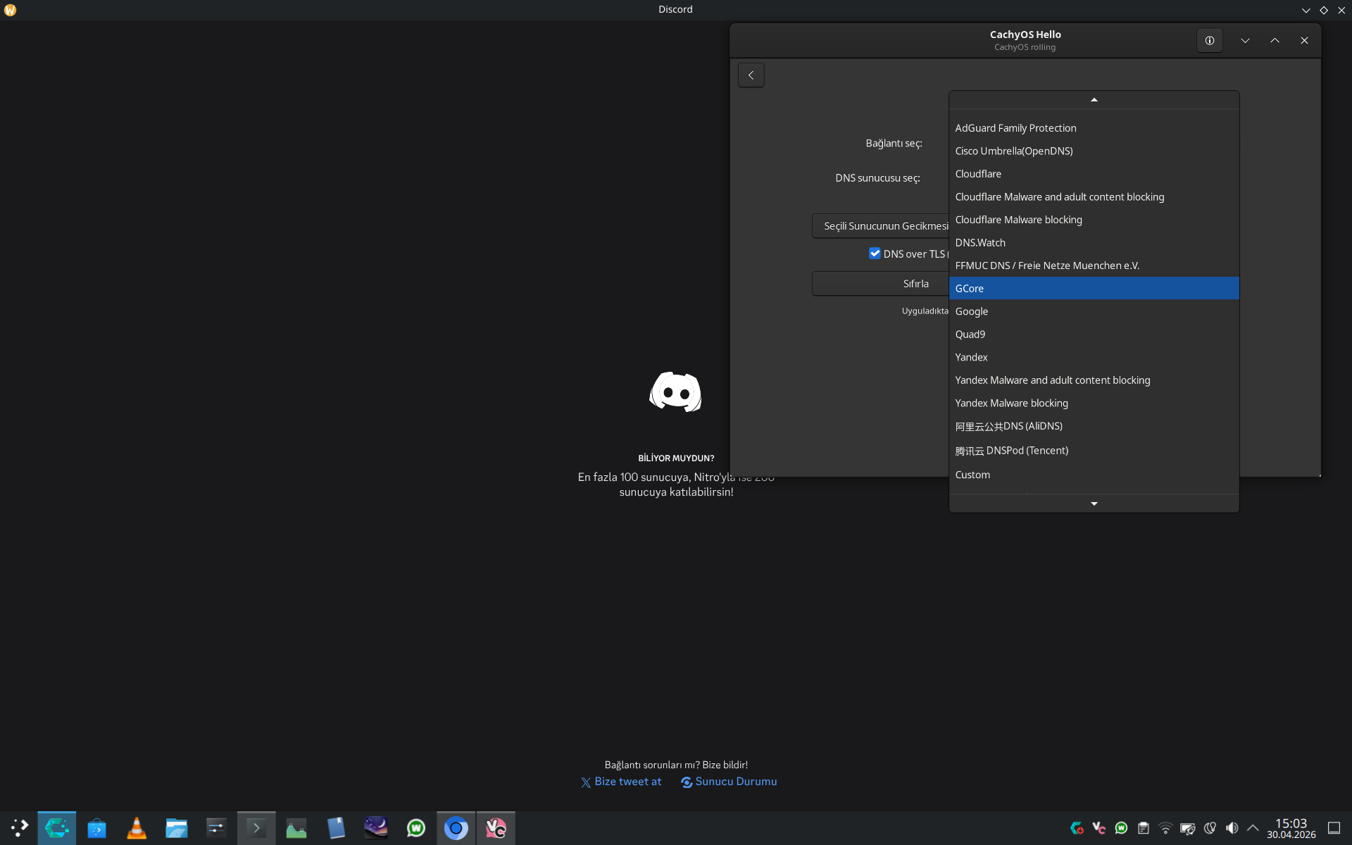Pick Cloudflare Malware and adult content blocking
This screenshot has height=845, width=1352.
pos(1094,197)
